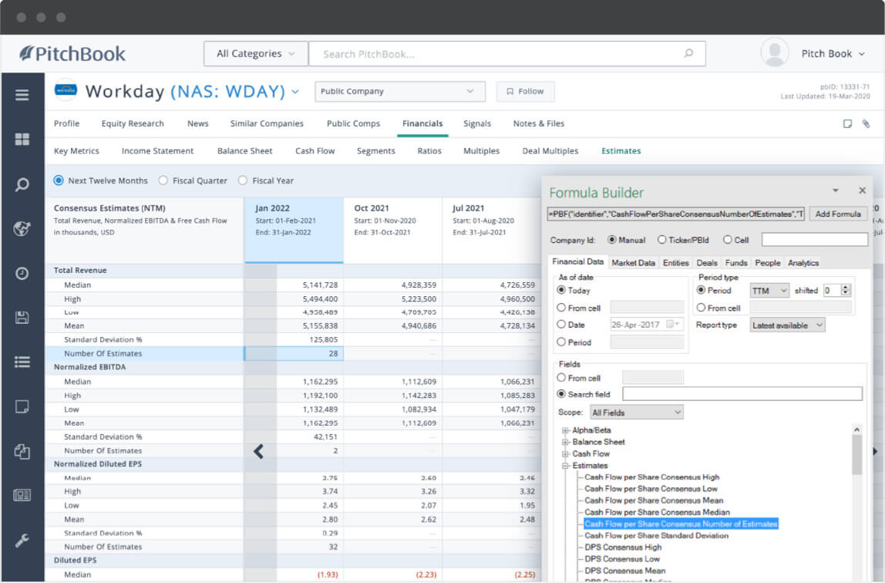Click the Add Formula button
The image size is (885, 583).
[x=838, y=214]
